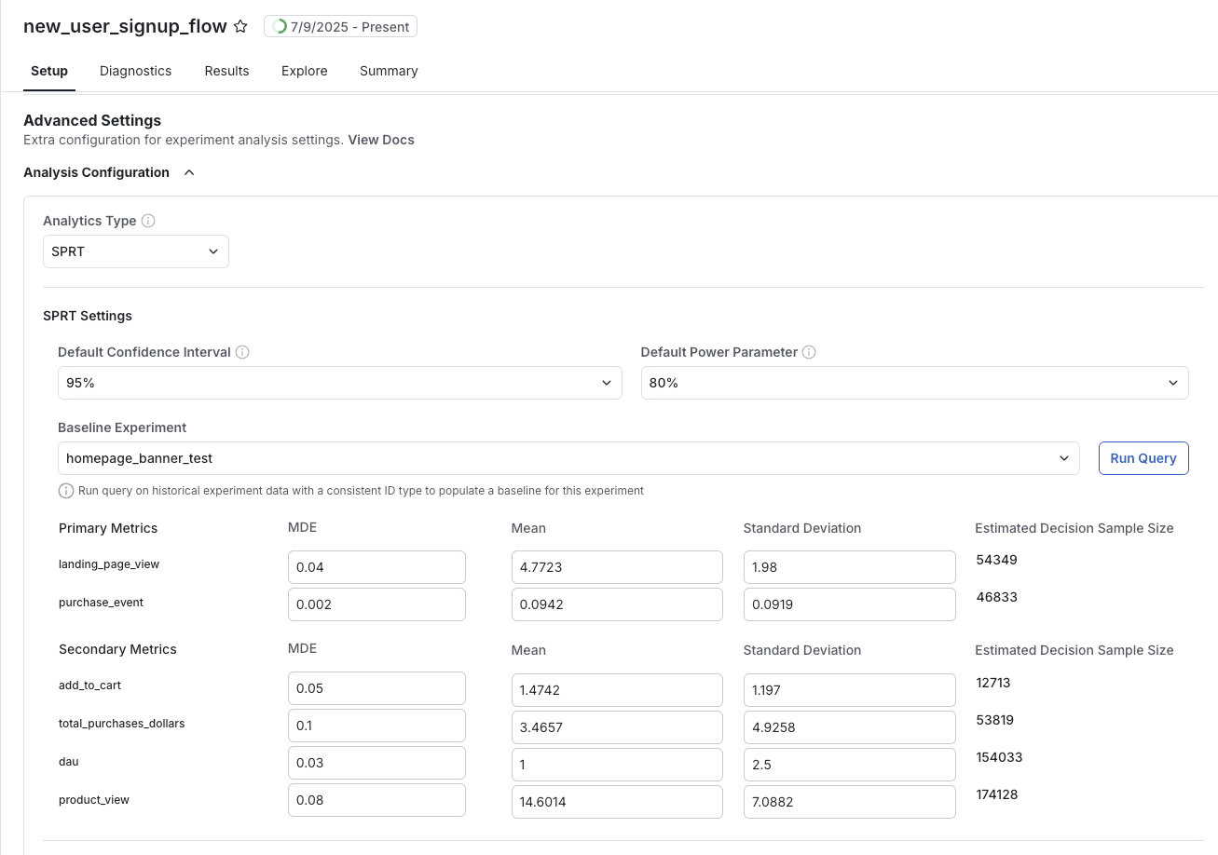Change the Baseline Experiment selection
The image size is (1218, 855).
coord(568,457)
